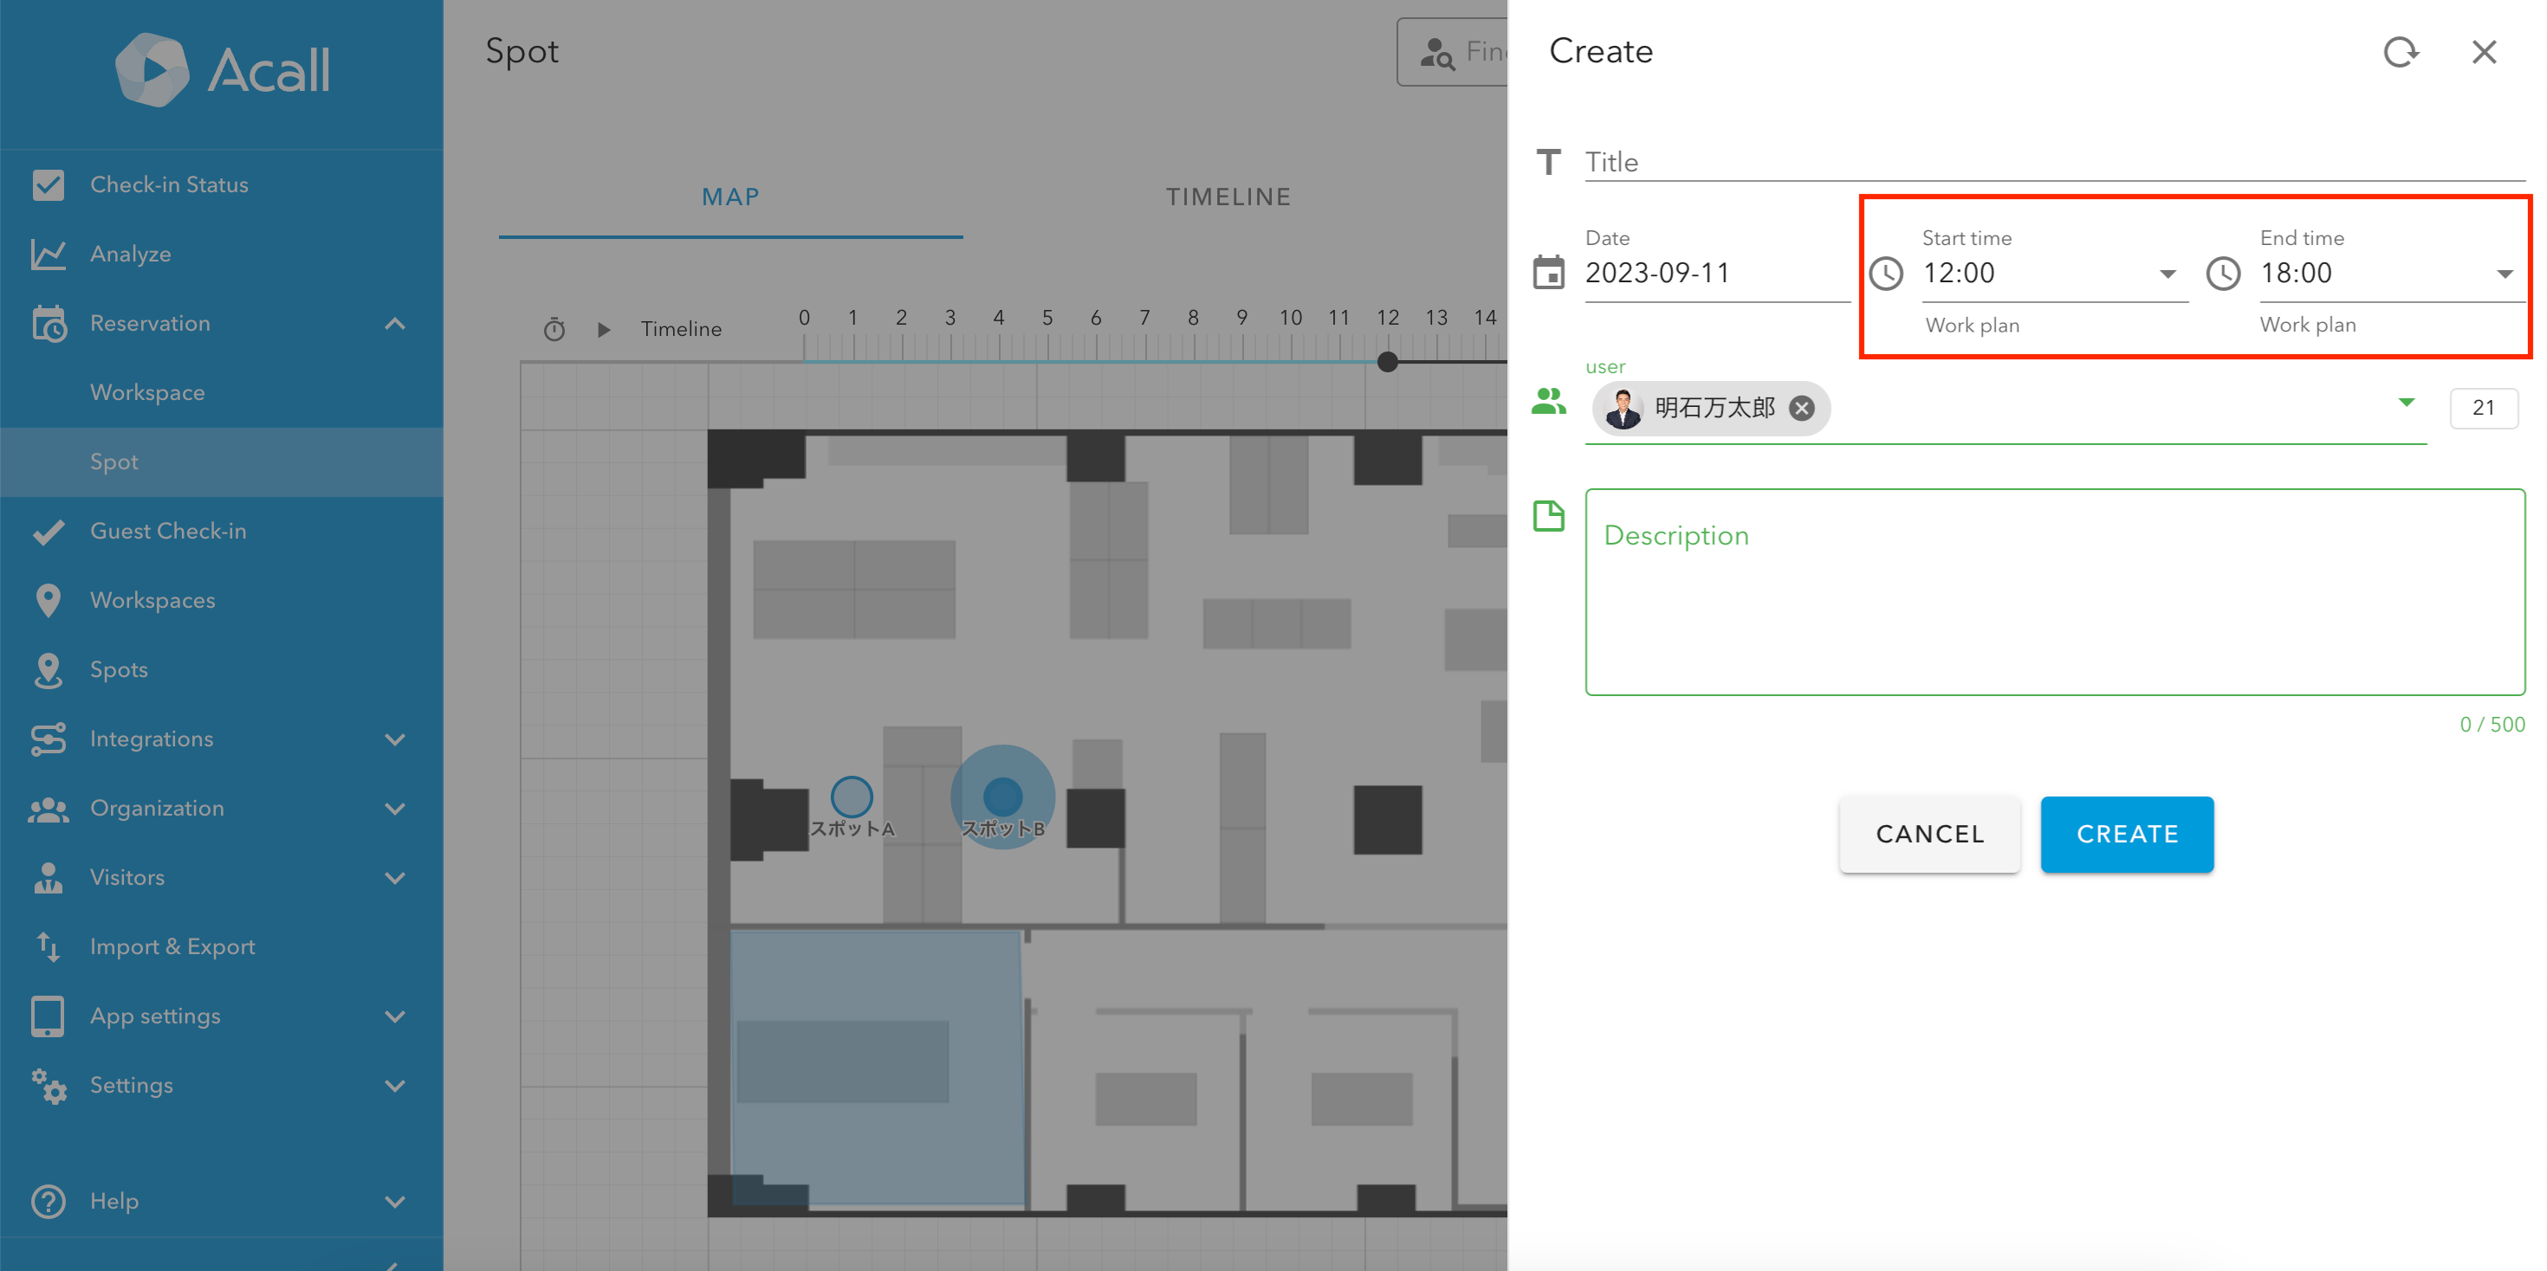
Task: Click the Help question mark icon
Action: click(48, 1201)
